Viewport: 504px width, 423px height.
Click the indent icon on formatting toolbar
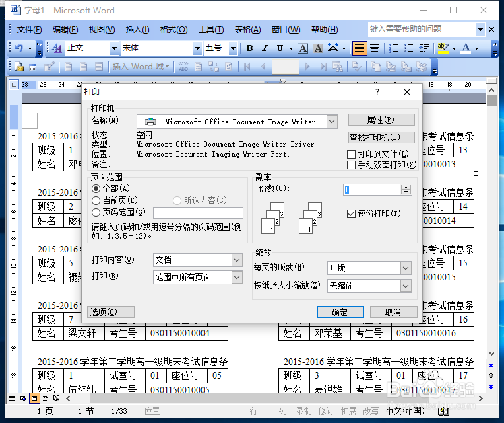[424, 48]
